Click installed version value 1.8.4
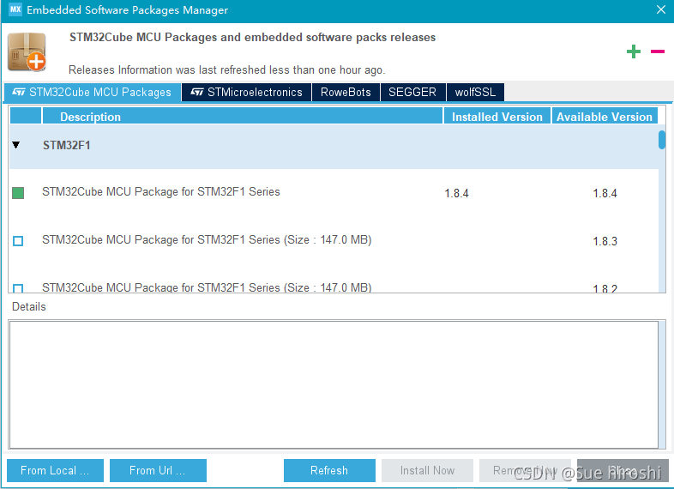 click(456, 193)
